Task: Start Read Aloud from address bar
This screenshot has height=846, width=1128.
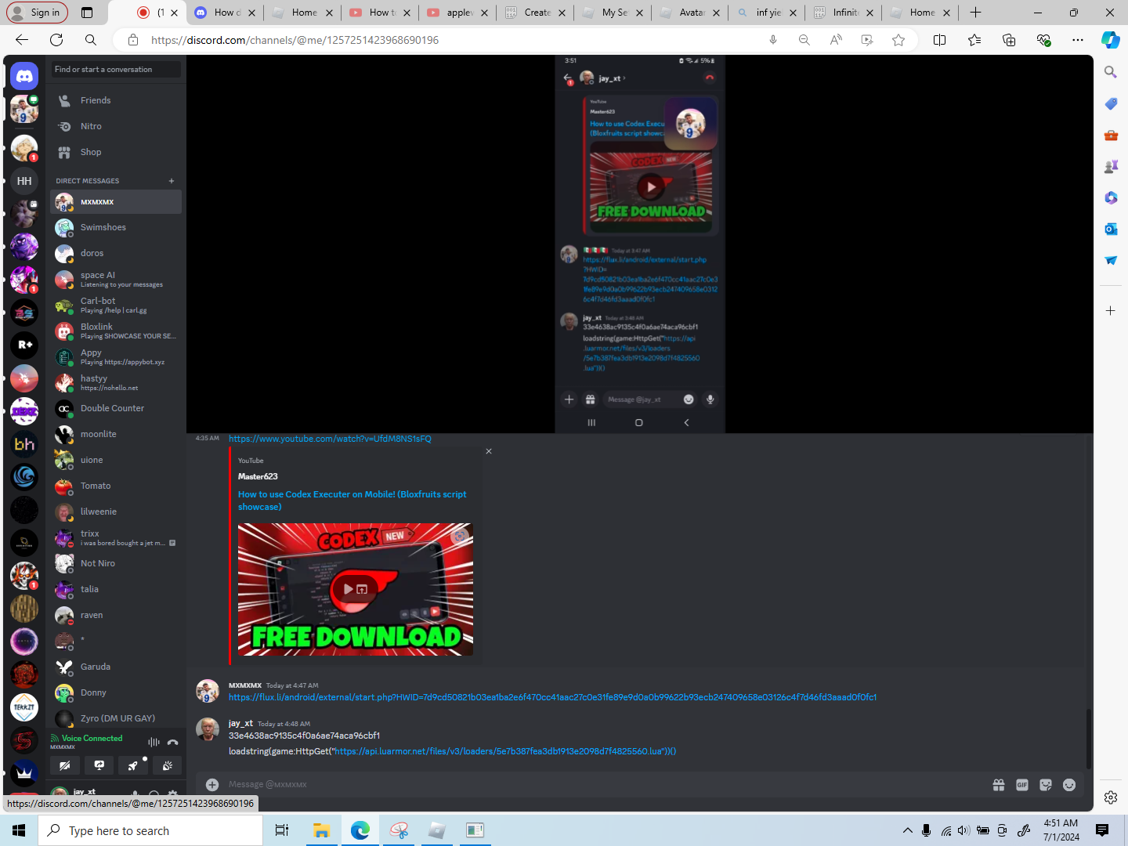Action: pyautogui.click(x=836, y=40)
